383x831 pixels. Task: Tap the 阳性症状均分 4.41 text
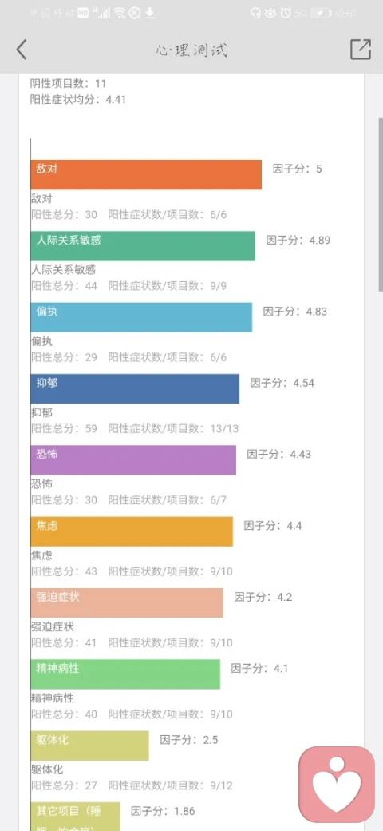[78, 99]
